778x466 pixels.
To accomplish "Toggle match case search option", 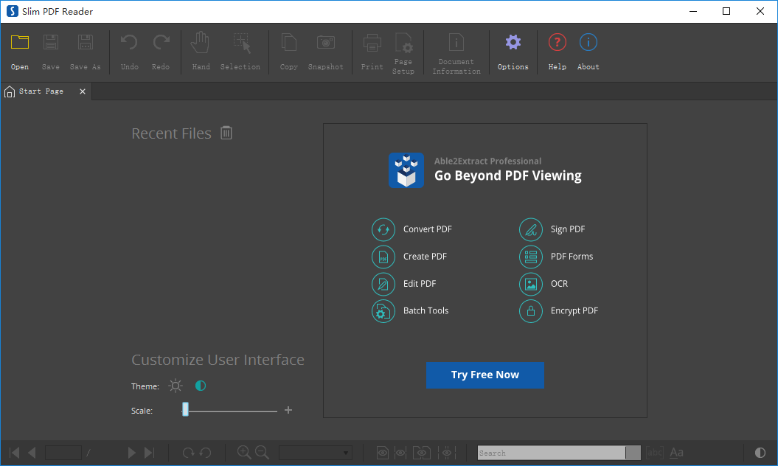I will 677,453.
